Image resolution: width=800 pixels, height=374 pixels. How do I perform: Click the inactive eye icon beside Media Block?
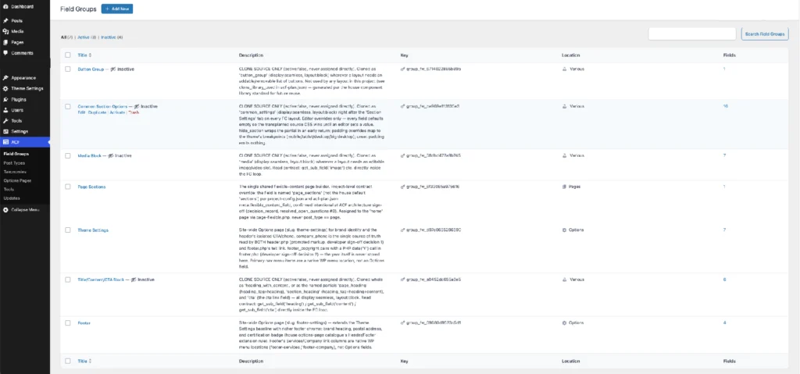tap(111, 155)
